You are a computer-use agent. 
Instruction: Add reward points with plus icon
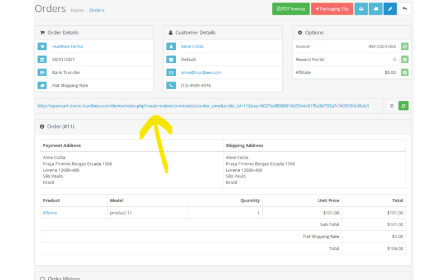point(405,59)
